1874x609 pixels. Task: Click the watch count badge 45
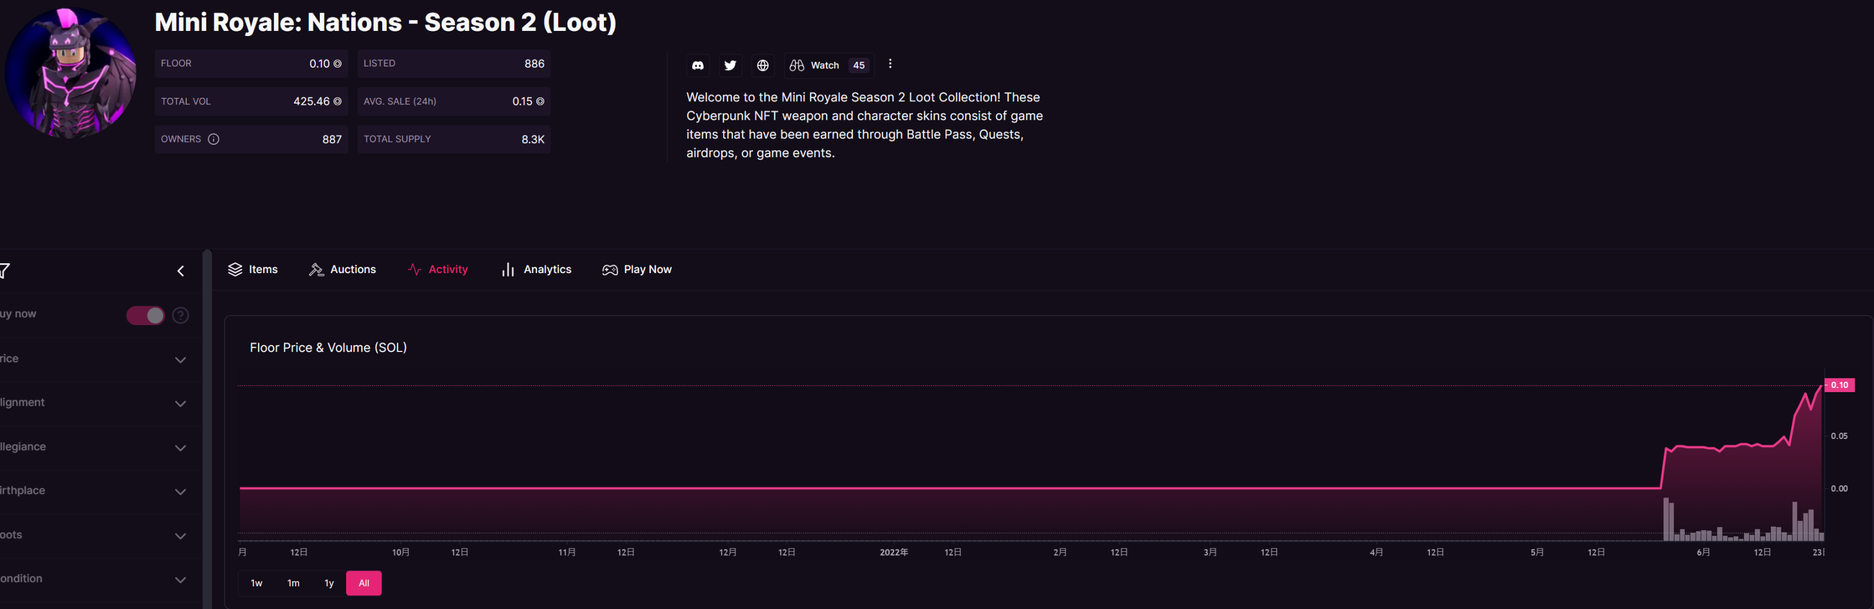[858, 65]
